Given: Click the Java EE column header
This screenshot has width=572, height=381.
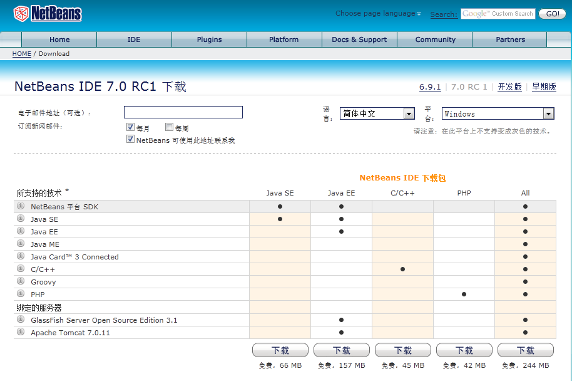Looking at the screenshot, I should coord(341,193).
